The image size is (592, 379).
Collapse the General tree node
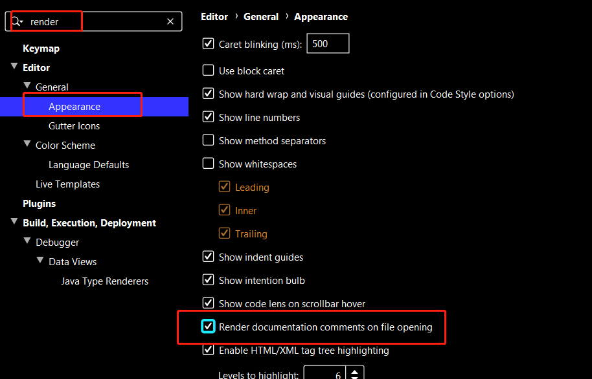27,87
